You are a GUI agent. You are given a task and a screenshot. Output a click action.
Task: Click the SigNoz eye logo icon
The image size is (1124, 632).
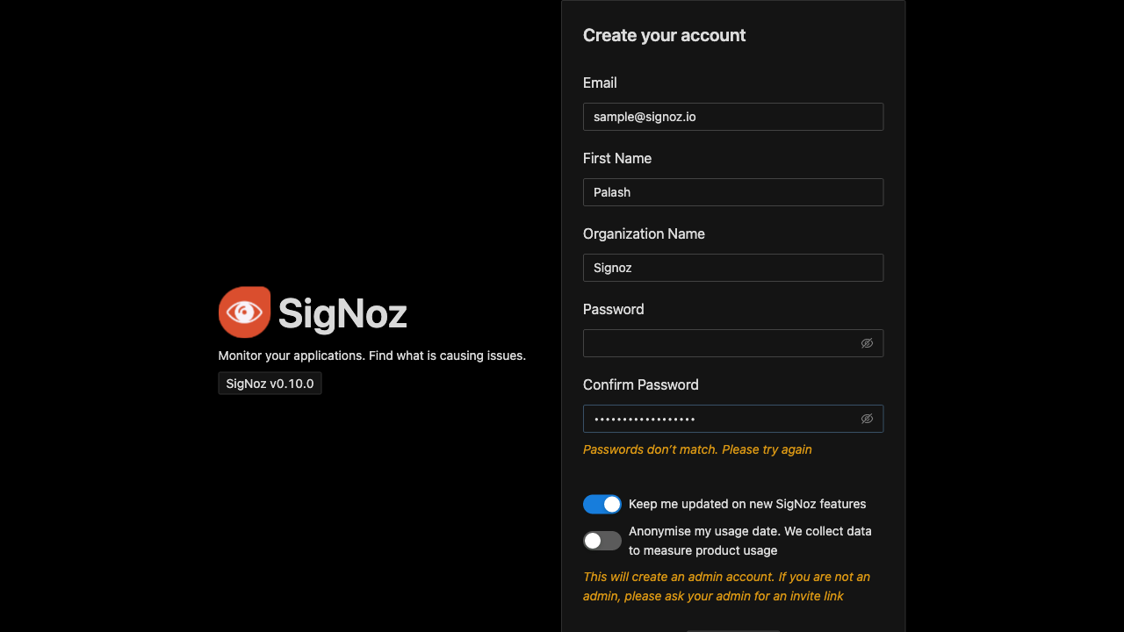pyautogui.click(x=244, y=312)
